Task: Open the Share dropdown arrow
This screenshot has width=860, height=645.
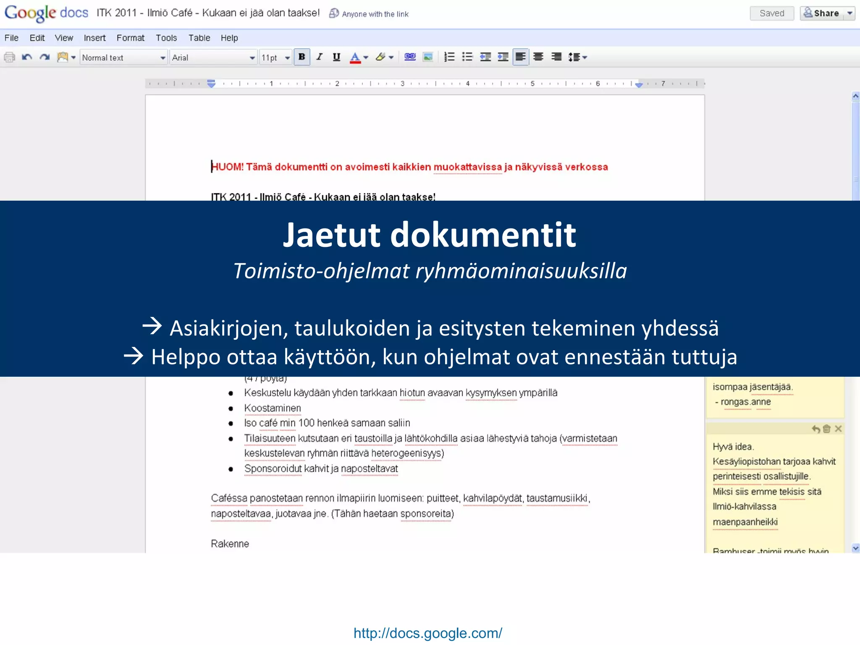Action: click(x=850, y=13)
